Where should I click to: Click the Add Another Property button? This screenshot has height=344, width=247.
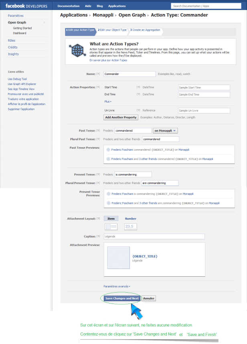click(121, 117)
